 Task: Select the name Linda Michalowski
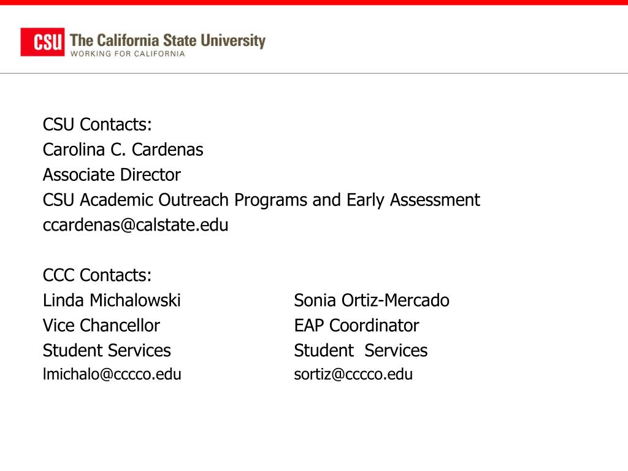tap(112, 301)
